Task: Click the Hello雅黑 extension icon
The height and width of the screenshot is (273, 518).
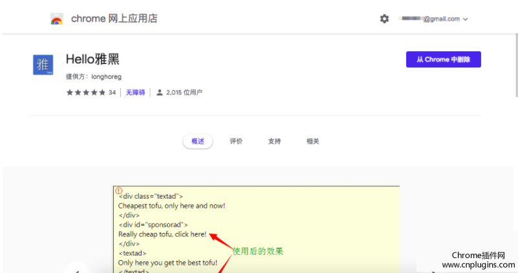Action: pyautogui.click(x=43, y=65)
